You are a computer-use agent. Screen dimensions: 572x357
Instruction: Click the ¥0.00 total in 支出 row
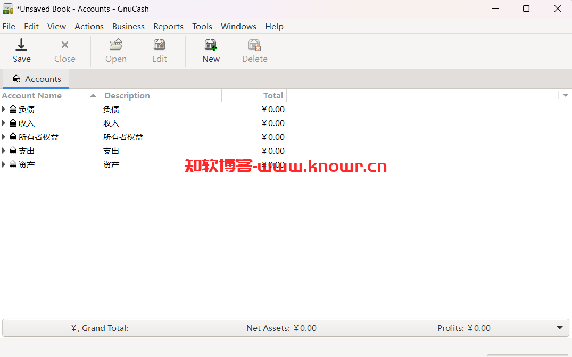pyautogui.click(x=273, y=151)
